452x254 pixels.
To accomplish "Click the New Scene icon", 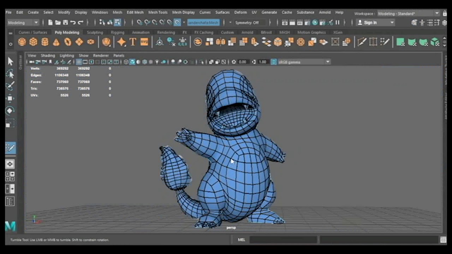I will tap(50, 23).
